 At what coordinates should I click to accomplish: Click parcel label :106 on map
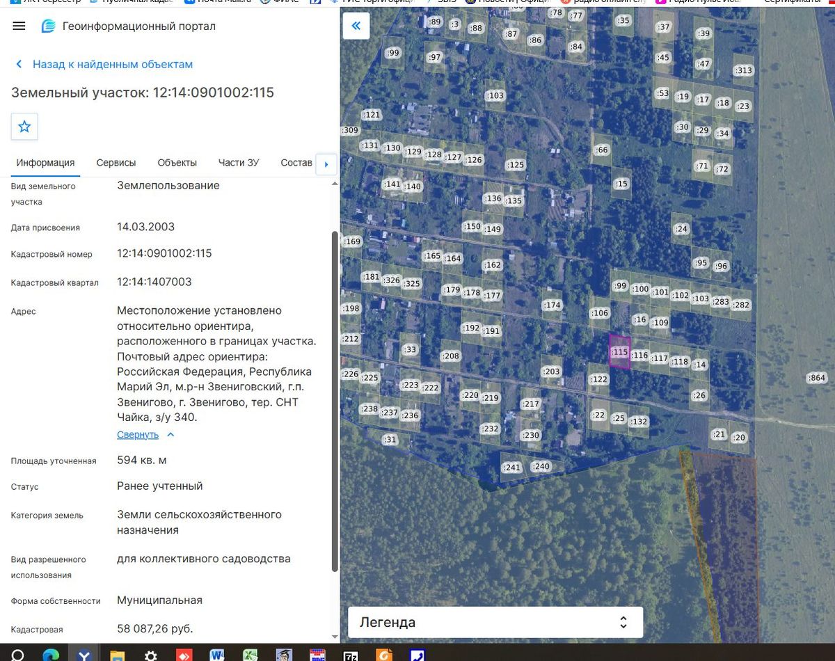(600, 313)
